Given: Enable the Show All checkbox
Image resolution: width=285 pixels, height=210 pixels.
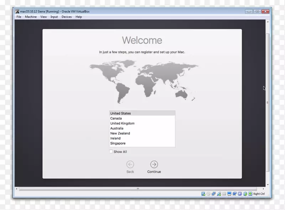Looking at the screenshot, I should coord(111,152).
